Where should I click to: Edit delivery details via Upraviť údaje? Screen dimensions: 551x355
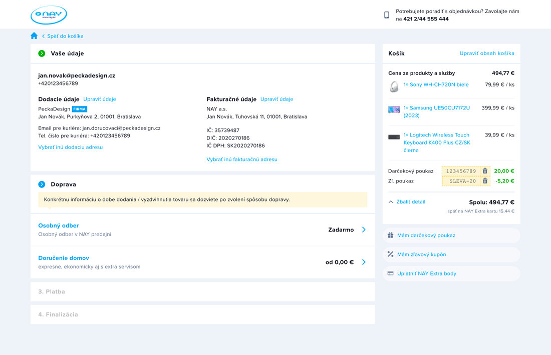pyautogui.click(x=100, y=99)
